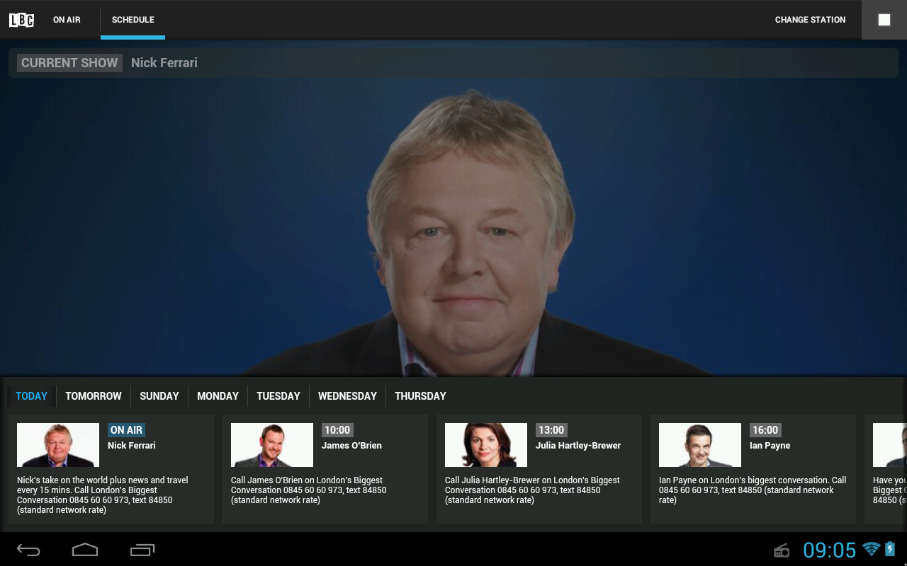This screenshot has height=566, width=907.
Task: Open Ian Payne's 16:00 show card
Action: [753, 469]
